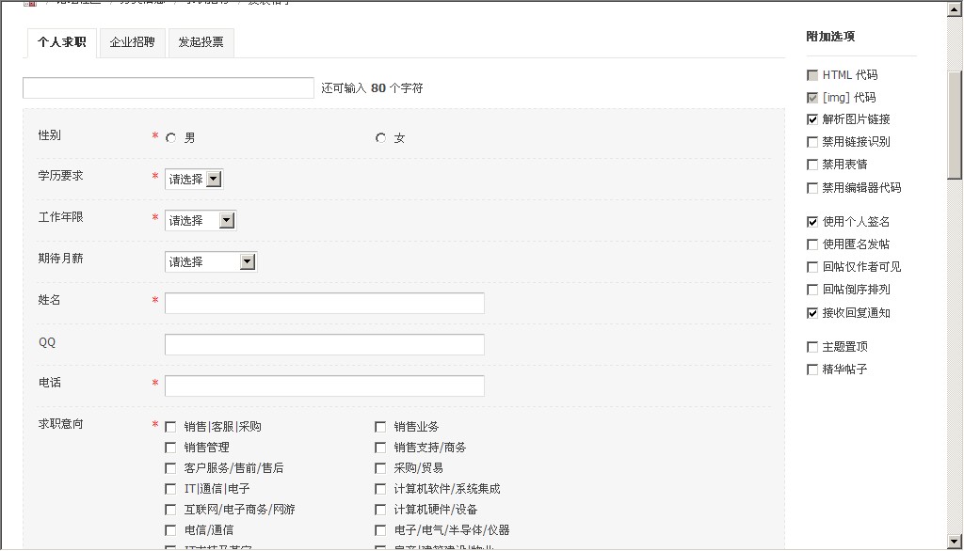
Task: Switch to the 个人求职 tab
Action: coord(62,43)
